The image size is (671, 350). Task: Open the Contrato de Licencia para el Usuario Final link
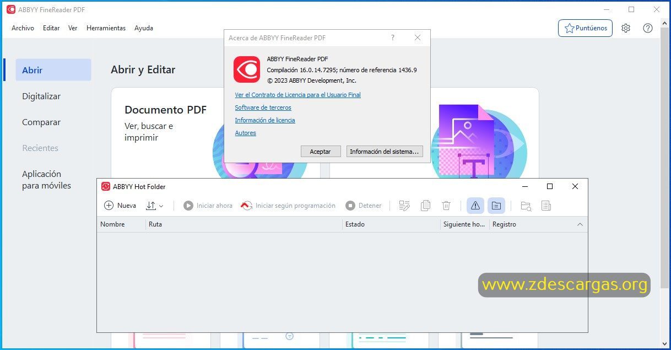(297, 95)
